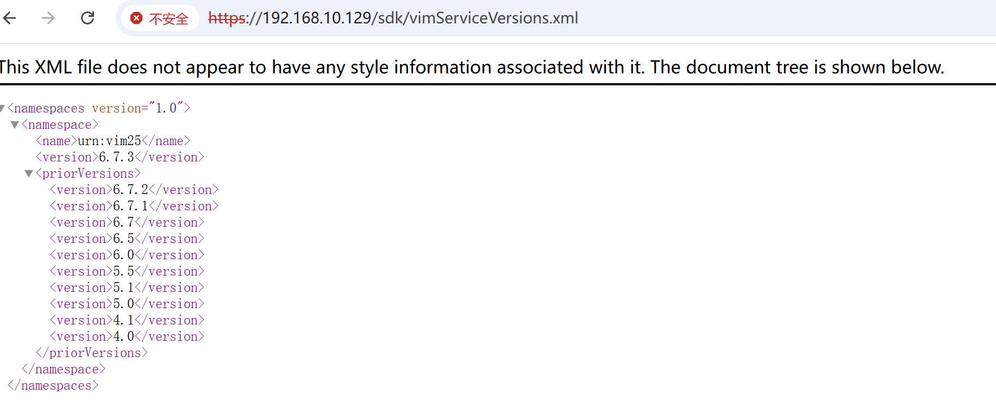Click the prior version 5.1 entry
This screenshot has height=406, width=996.
point(127,288)
